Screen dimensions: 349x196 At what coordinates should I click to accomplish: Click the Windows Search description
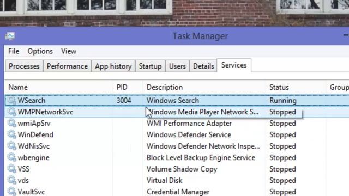(173, 100)
